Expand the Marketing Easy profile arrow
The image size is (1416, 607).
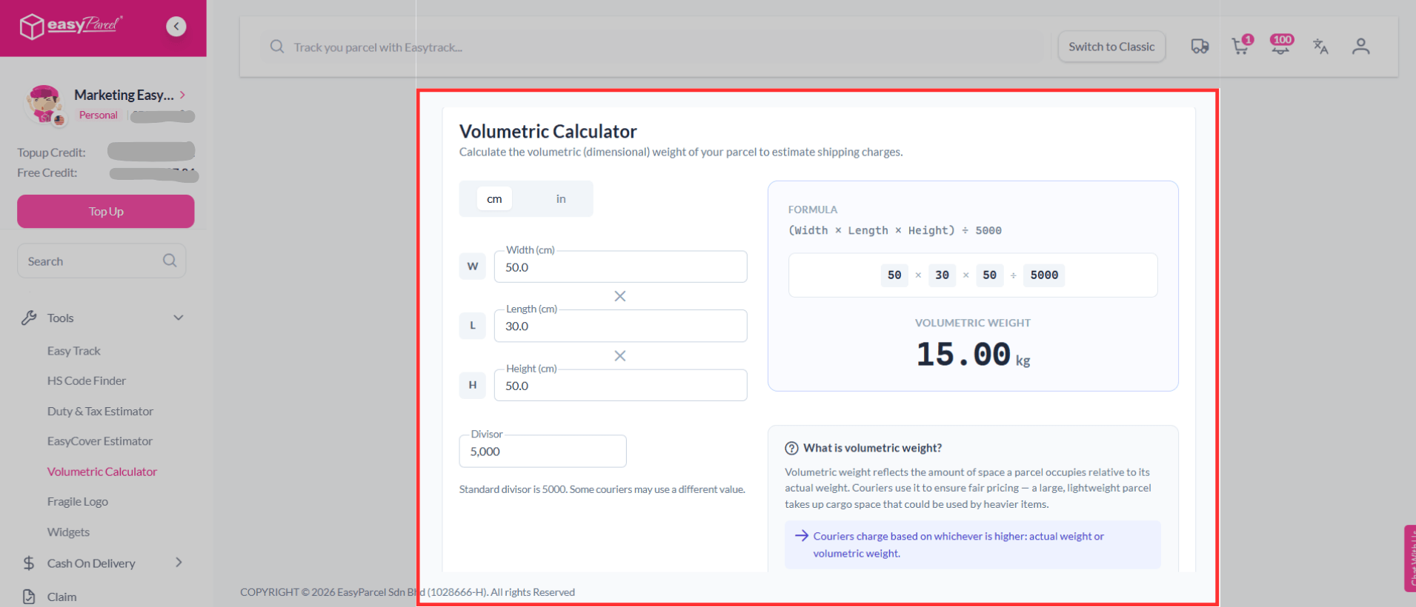click(x=182, y=95)
